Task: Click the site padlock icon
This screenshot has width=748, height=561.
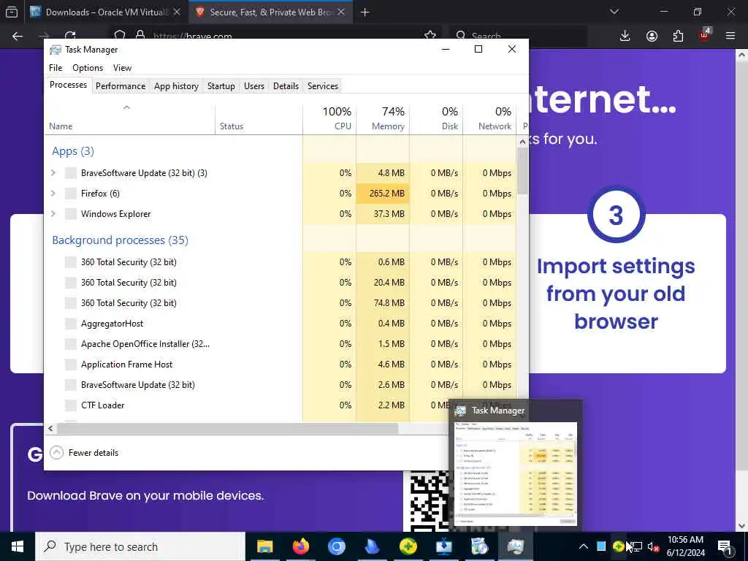Action: tap(140, 35)
